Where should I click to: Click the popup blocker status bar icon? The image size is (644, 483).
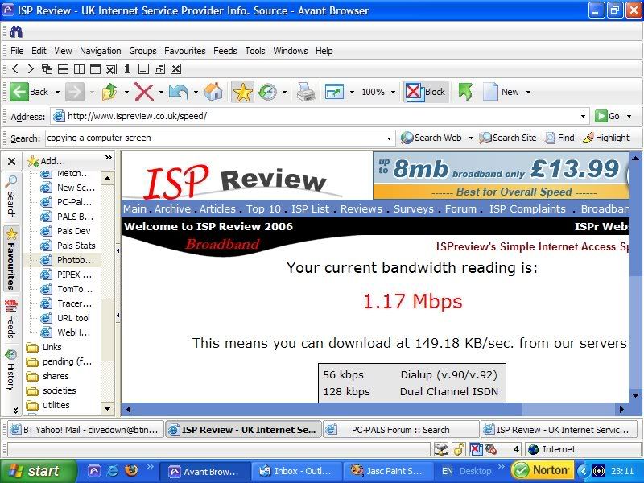click(x=476, y=449)
